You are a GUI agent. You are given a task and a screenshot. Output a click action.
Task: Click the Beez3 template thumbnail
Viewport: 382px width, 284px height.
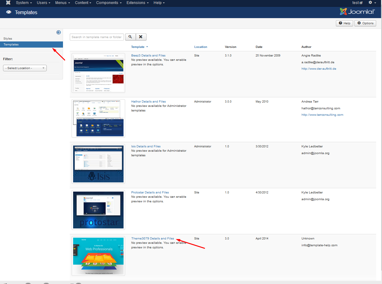pos(98,73)
